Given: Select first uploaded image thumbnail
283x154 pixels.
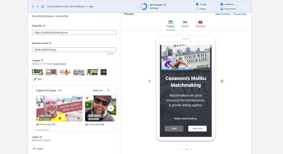Looking at the screenshot, I should 38,72.
